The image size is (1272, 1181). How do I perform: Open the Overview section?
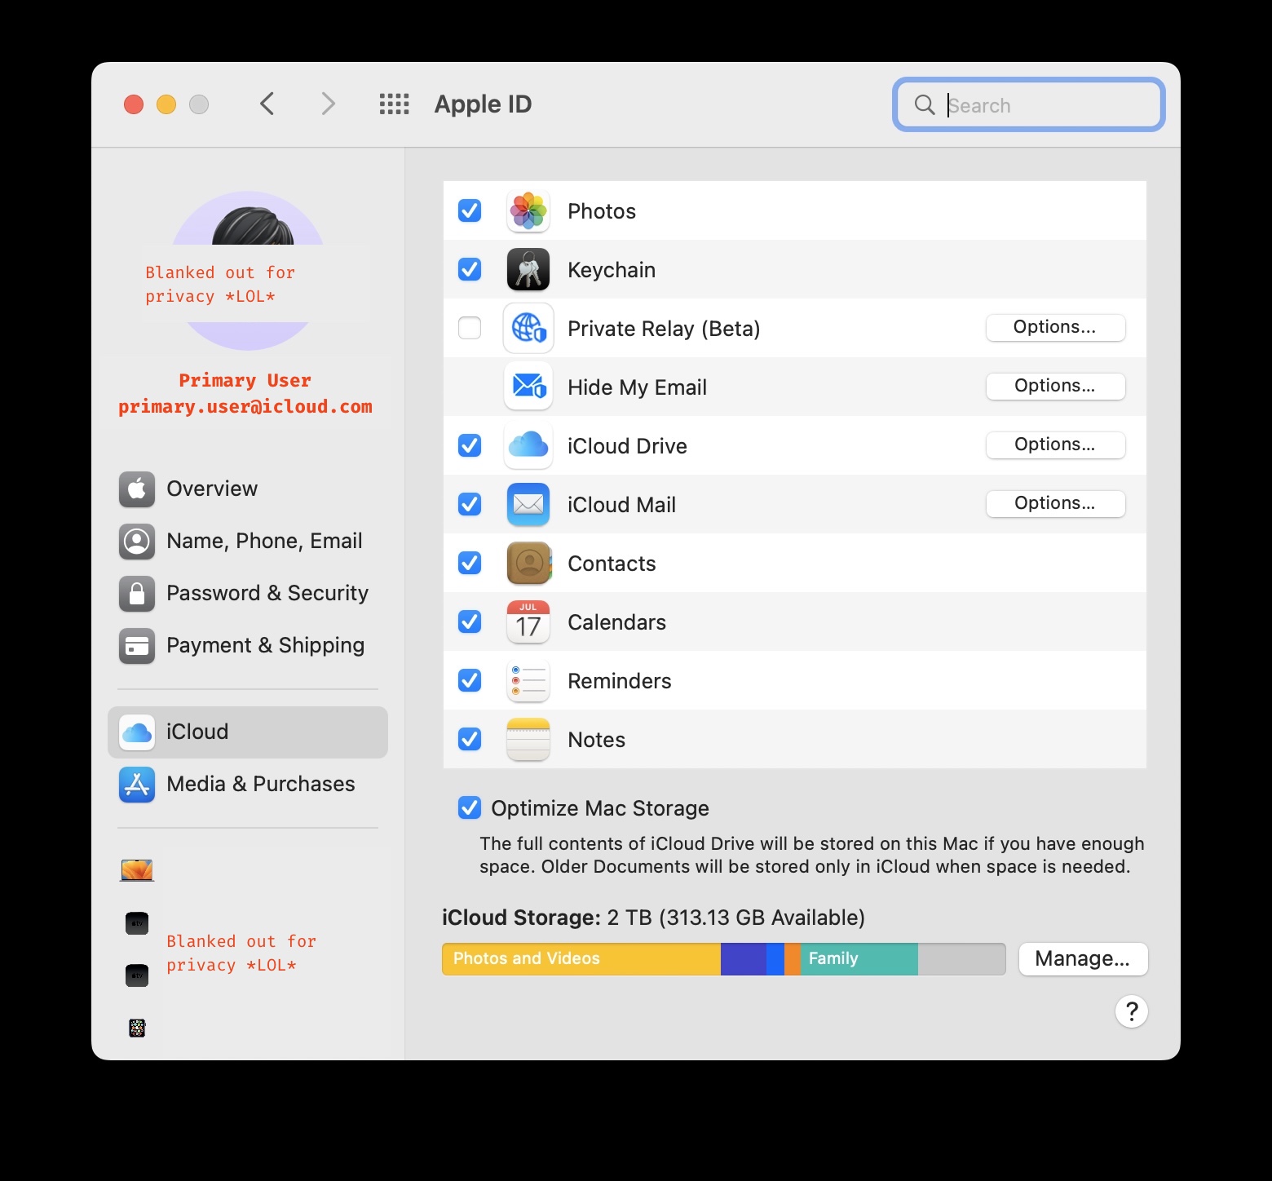click(248, 489)
